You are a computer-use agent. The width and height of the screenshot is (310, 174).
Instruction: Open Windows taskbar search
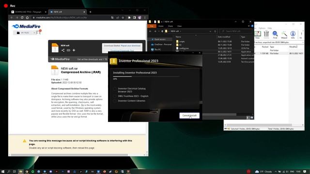click(x=9, y=172)
